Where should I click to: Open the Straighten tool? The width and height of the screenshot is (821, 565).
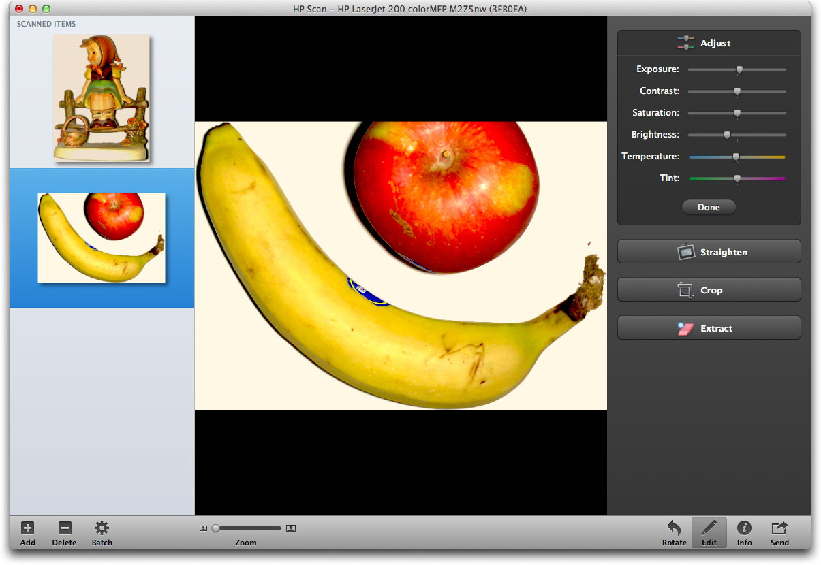(x=709, y=252)
